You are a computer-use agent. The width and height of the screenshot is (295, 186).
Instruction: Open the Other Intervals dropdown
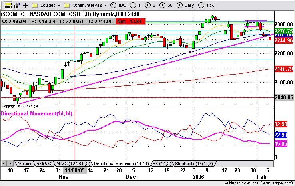86,5
